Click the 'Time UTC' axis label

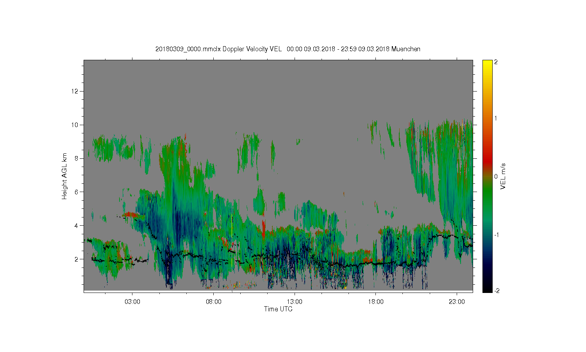pos(278,309)
